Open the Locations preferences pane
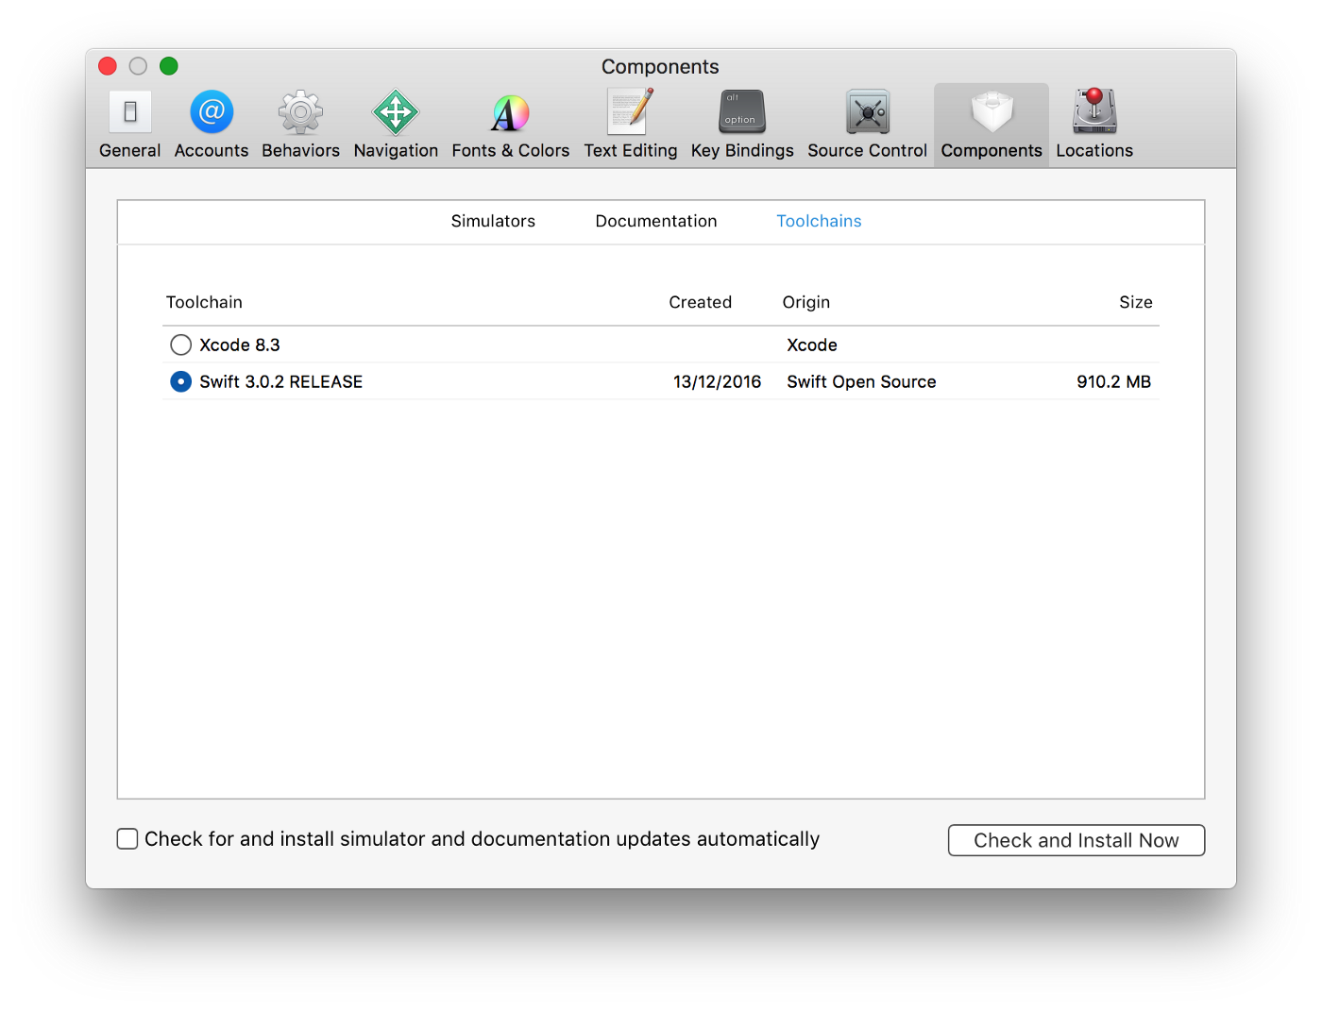The height and width of the screenshot is (1011, 1322). click(1094, 125)
